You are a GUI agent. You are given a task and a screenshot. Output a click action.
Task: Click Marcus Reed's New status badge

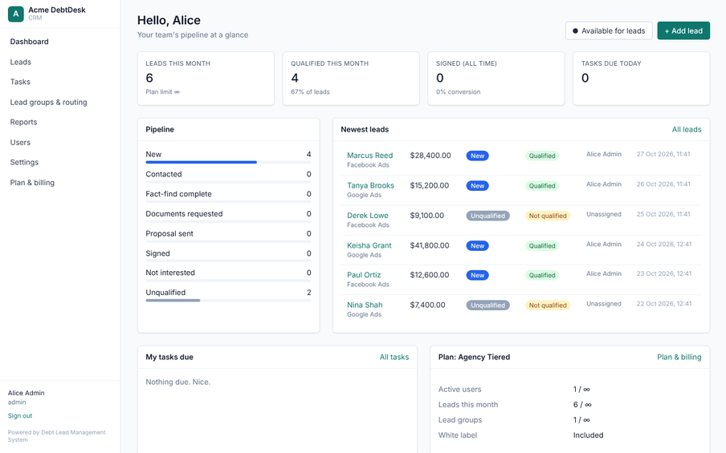[x=477, y=156]
